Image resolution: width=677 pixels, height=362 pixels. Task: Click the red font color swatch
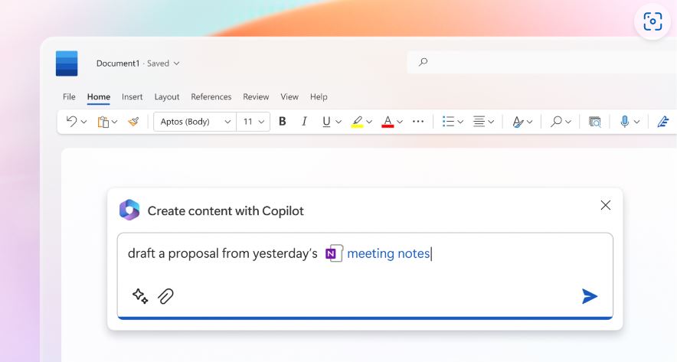[388, 122]
